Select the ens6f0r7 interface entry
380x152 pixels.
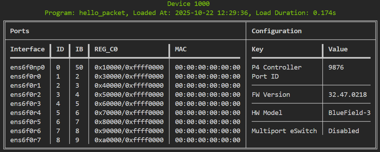pos(25,140)
